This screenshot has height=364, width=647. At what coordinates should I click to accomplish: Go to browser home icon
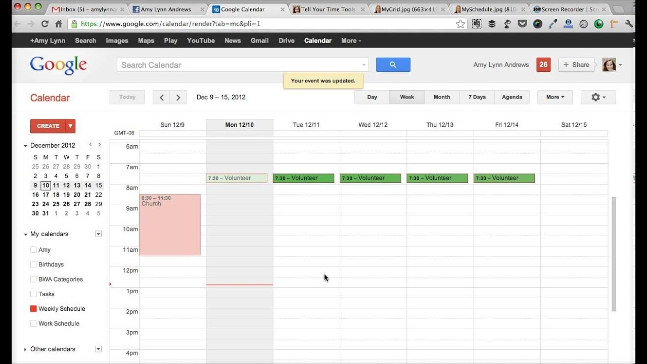pos(59,24)
